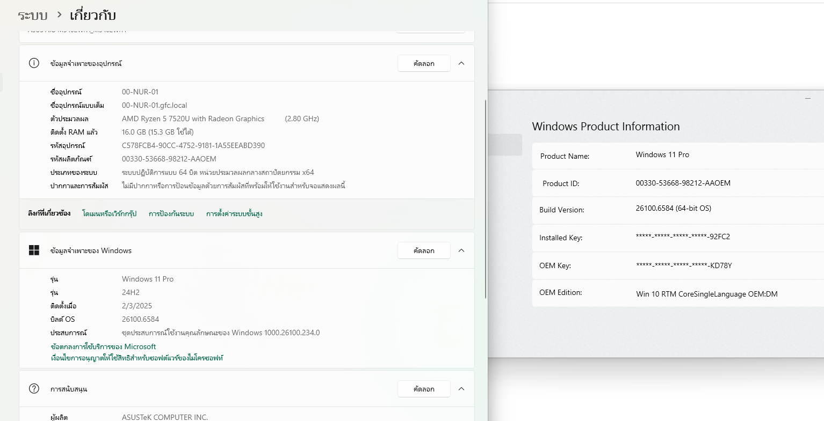The image size is (824, 421).
Task: Click the Windows logo icon
Action: [x=34, y=250]
